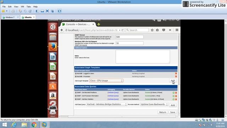Open the Karlnet - Wireless Bridge Statistics dropdown
227x128 pixels.
coord(107,104)
